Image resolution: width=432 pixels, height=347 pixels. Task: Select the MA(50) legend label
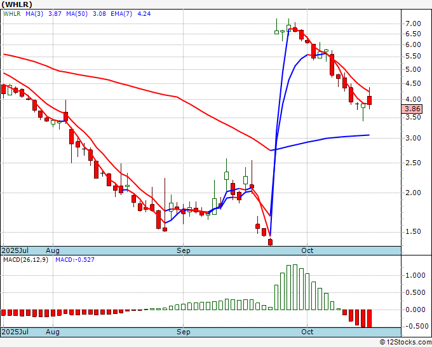coord(77,13)
